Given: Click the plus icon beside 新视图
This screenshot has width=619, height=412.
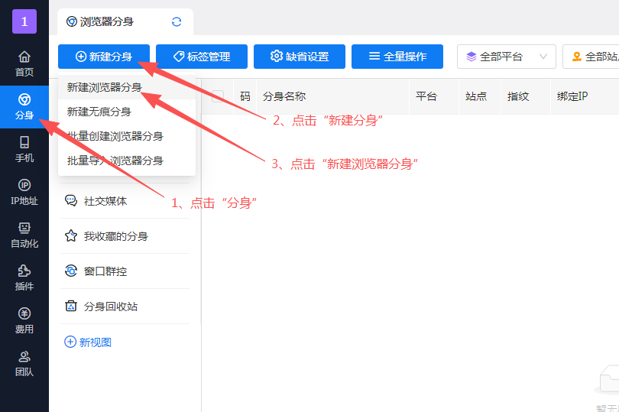Looking at the screenshot, I should [x=70, y=342].
